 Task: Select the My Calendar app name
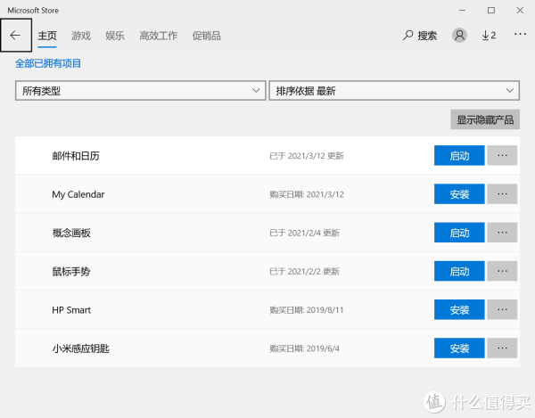click(78, 194)
